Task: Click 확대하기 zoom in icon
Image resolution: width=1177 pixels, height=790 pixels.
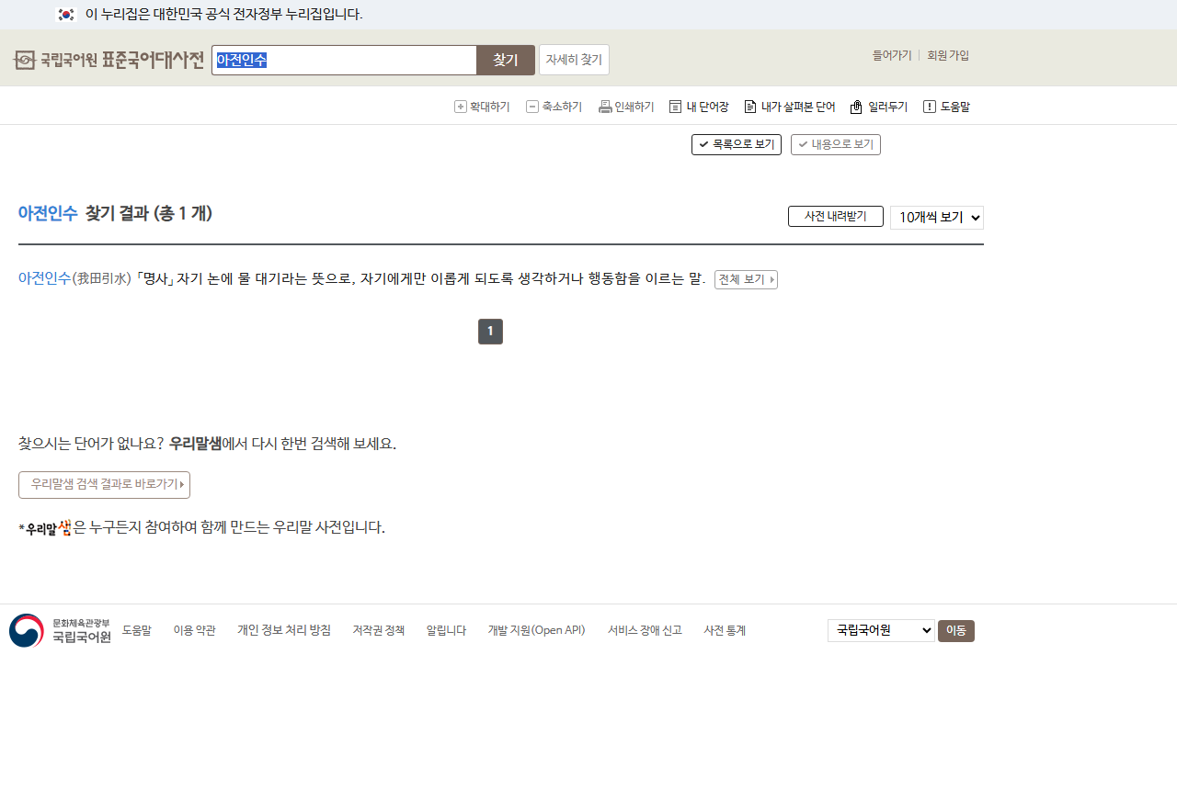Action: coord(461,107)
